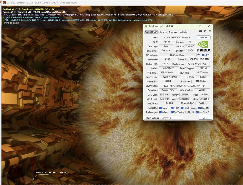Click the Shaders value 4352 Unified
The image size is (243, 185).
click(169, 68)
